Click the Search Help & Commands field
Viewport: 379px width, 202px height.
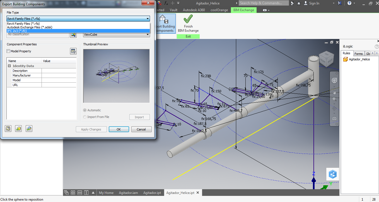coord(264,3)
